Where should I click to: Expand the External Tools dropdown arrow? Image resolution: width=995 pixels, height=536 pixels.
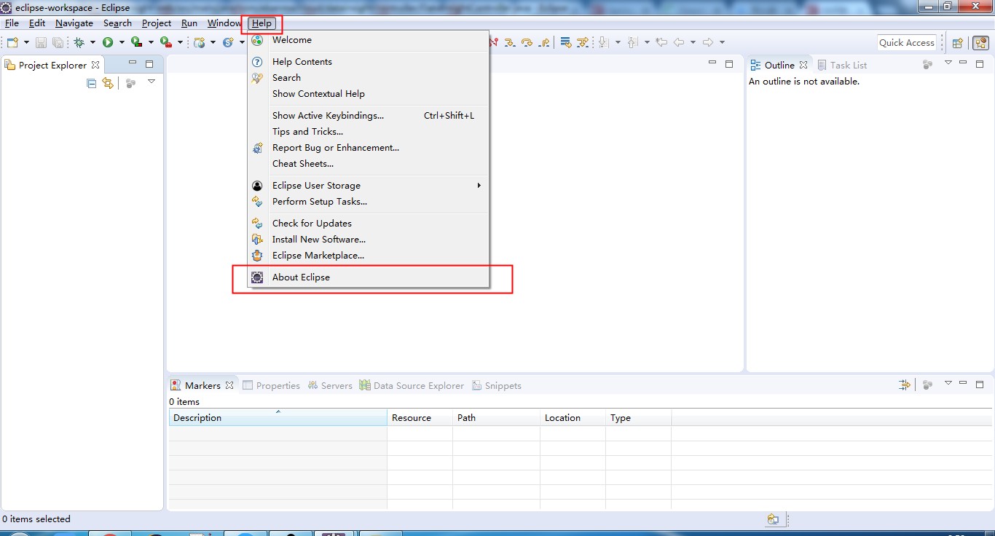pyautogui.click(x=180, y=42)
